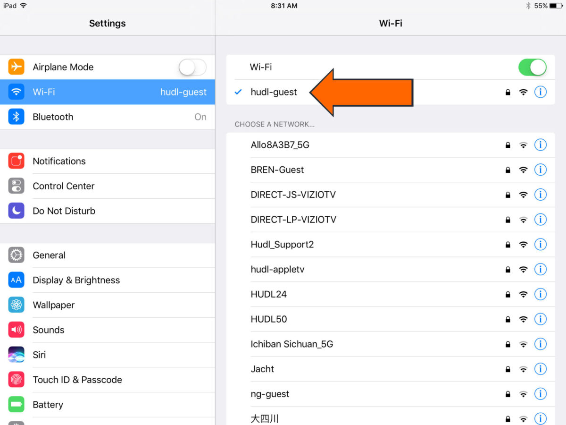Viewport: 566px width, 425px height.
Task: Tap info icon for Jacht network
Action: point(540,369)
